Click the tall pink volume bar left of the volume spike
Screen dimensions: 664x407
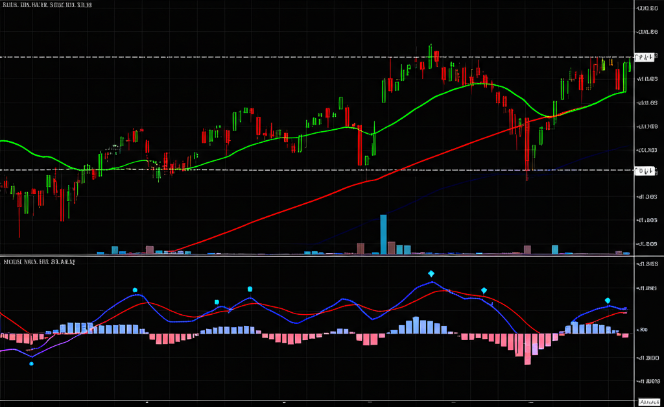[x=361, y=247]
